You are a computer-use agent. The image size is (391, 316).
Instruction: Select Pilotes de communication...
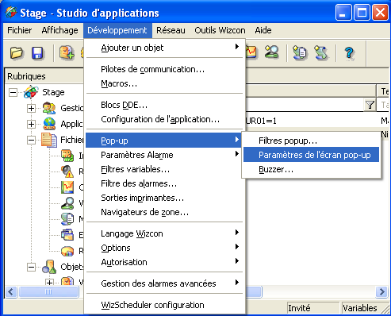pos(164,69)
